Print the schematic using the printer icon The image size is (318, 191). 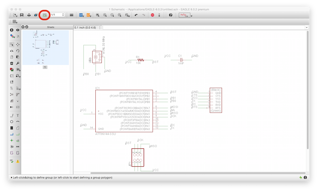coord(29,15)
